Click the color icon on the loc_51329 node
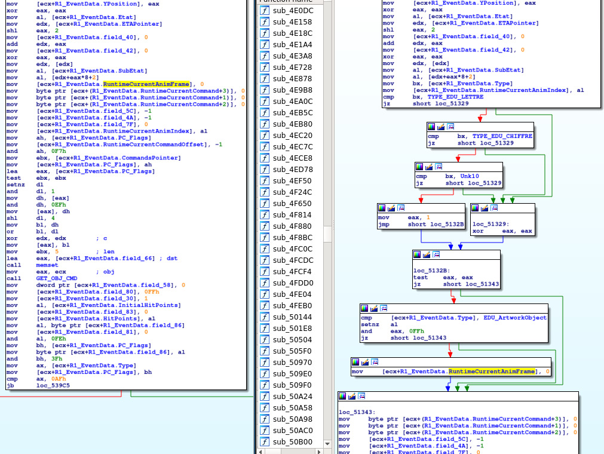 click(x=476, y=208)
